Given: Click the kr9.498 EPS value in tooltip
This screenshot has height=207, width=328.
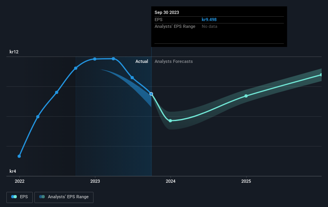Looking at the screenshot, I should click(209, 20).
